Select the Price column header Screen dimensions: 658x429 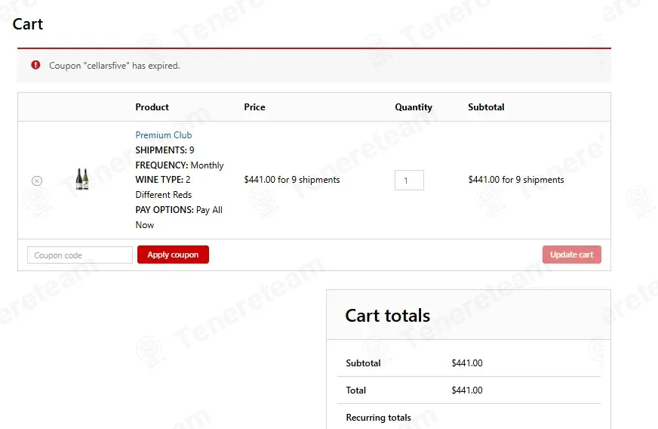(254, 107)
